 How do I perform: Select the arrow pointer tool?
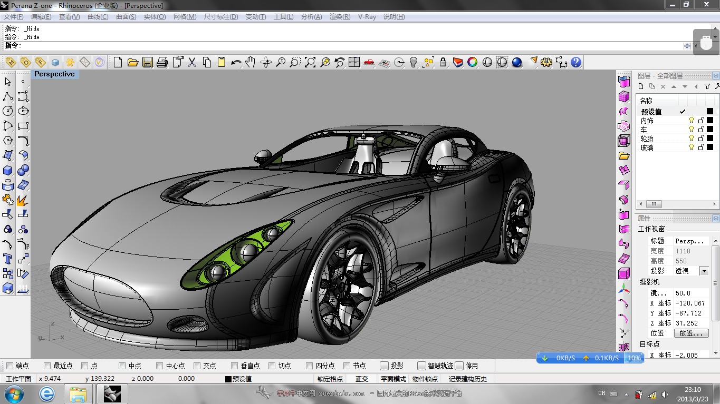[x=8, y=82]
